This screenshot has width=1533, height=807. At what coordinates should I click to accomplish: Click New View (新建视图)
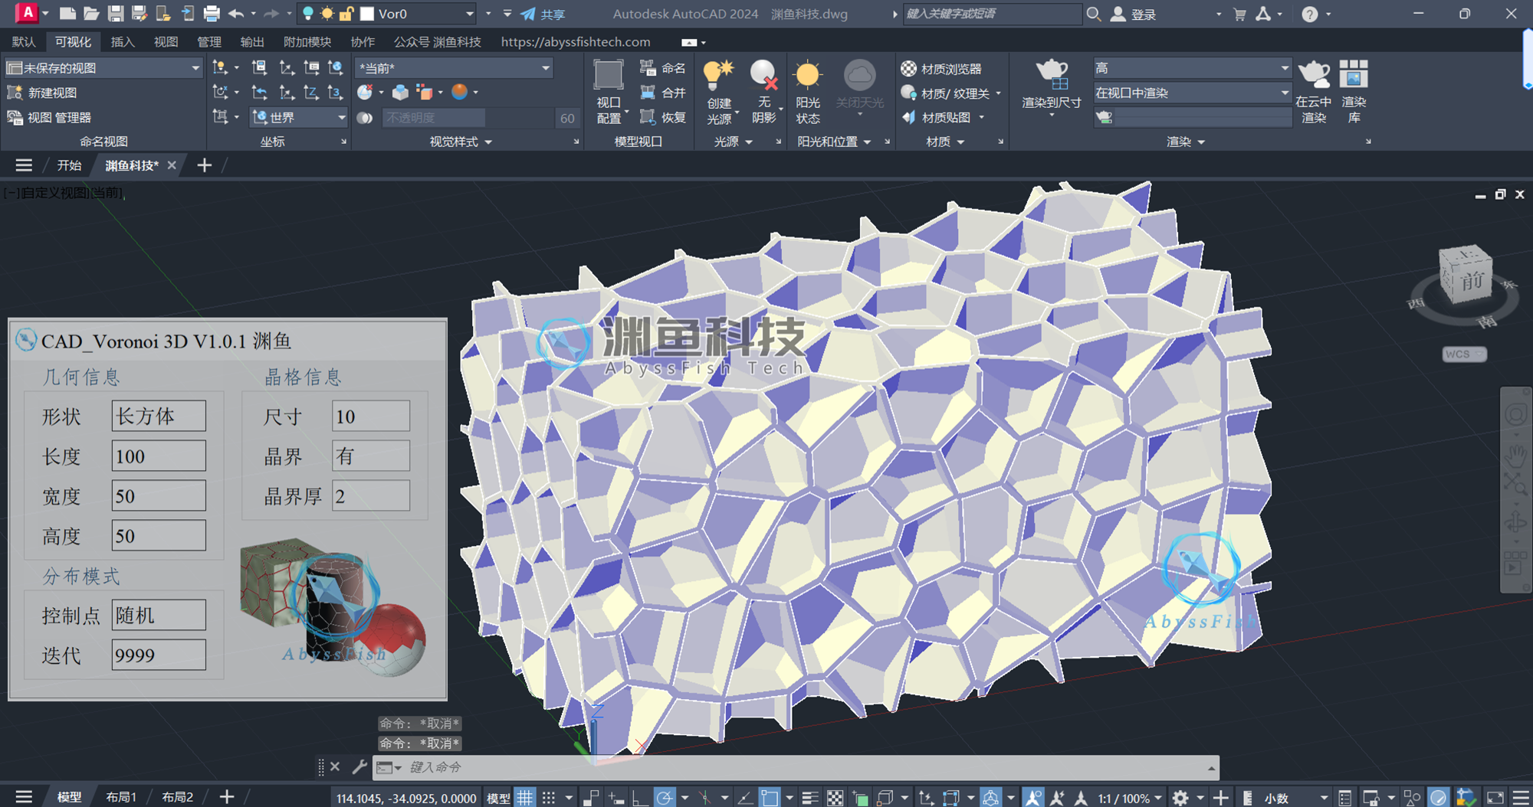(42, 93)
